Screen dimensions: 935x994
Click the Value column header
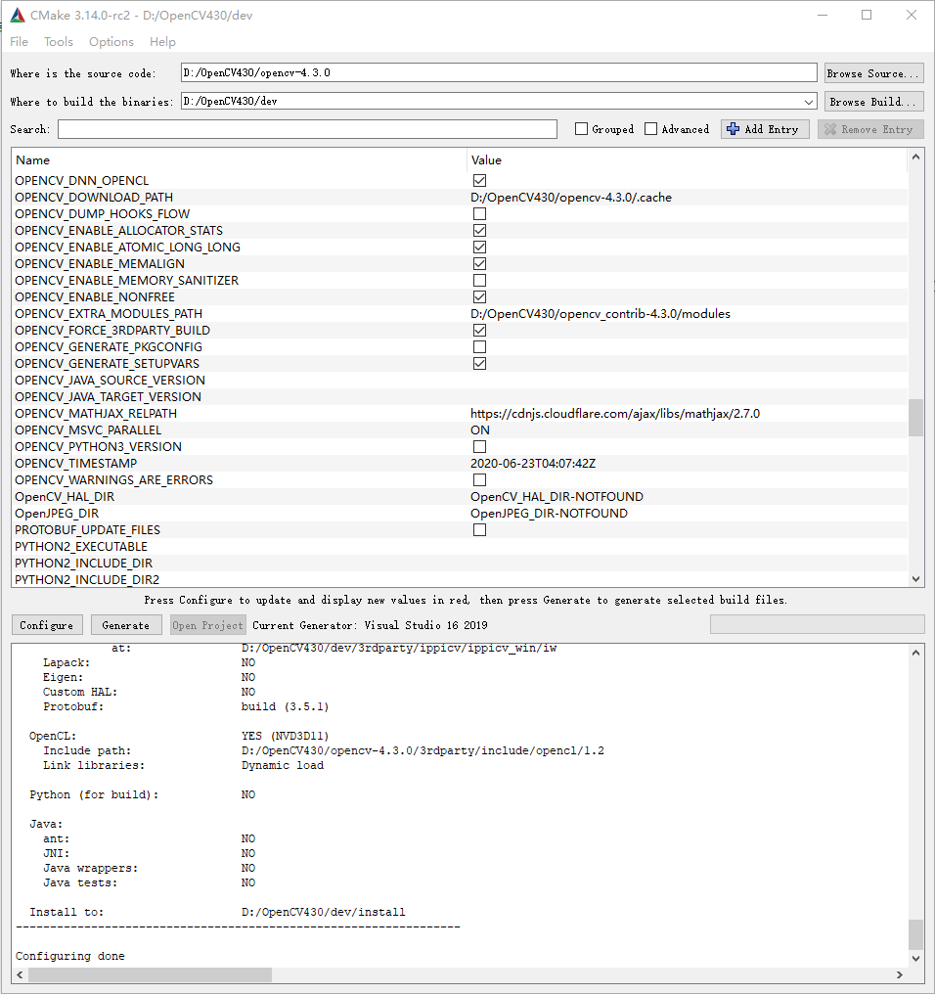click(x=688, y=159)
